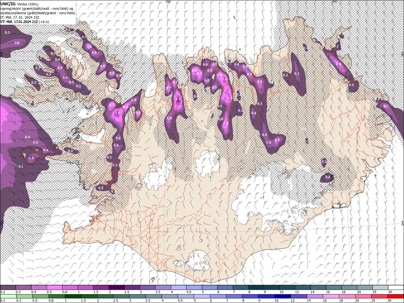
Task: Click the '2.0' snowfall value on the map
Action: tap(178, 99)
